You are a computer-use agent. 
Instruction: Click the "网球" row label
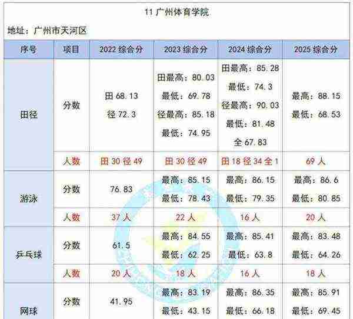tap(29, 311)
